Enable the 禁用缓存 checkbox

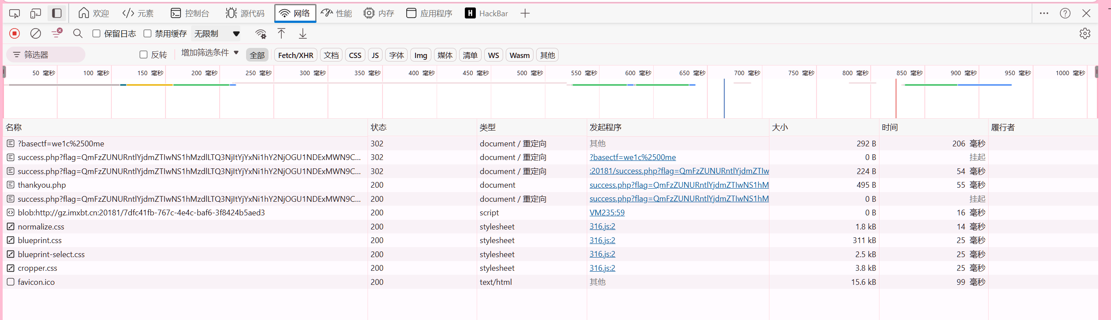pos(147,33)
